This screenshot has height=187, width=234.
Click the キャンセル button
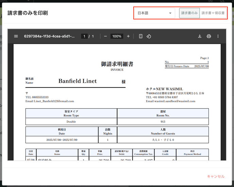click(x=216, y=176)
